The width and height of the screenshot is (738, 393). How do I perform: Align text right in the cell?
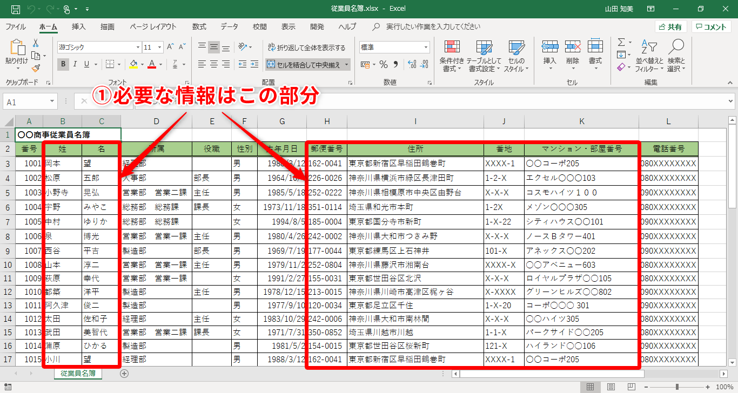(x=226, y=64)
